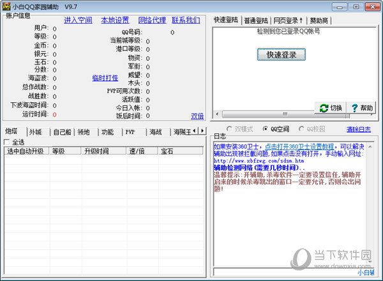This screenshot has height=281, width=383.
Task: Click the red 运行时间 value
Action: (x=54, y=114)
